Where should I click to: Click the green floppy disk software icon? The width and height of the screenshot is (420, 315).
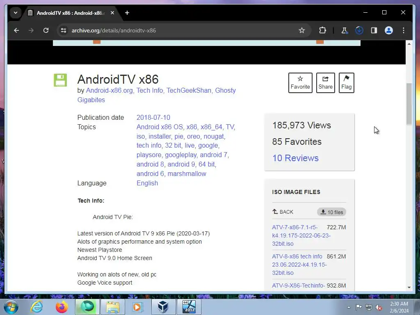pyautogui.click(x=60, y=80)
